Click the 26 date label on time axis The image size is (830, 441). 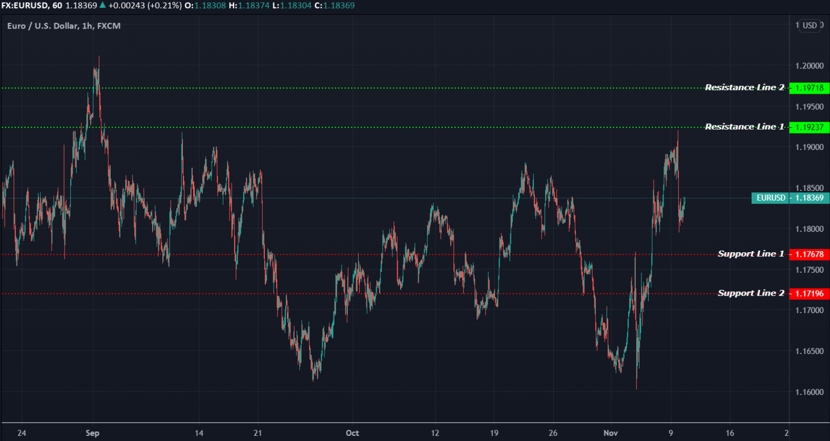coord(553,433)
